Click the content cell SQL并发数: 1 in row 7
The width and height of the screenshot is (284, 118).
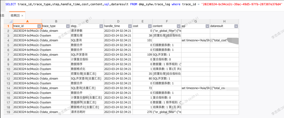coord(167,55)
